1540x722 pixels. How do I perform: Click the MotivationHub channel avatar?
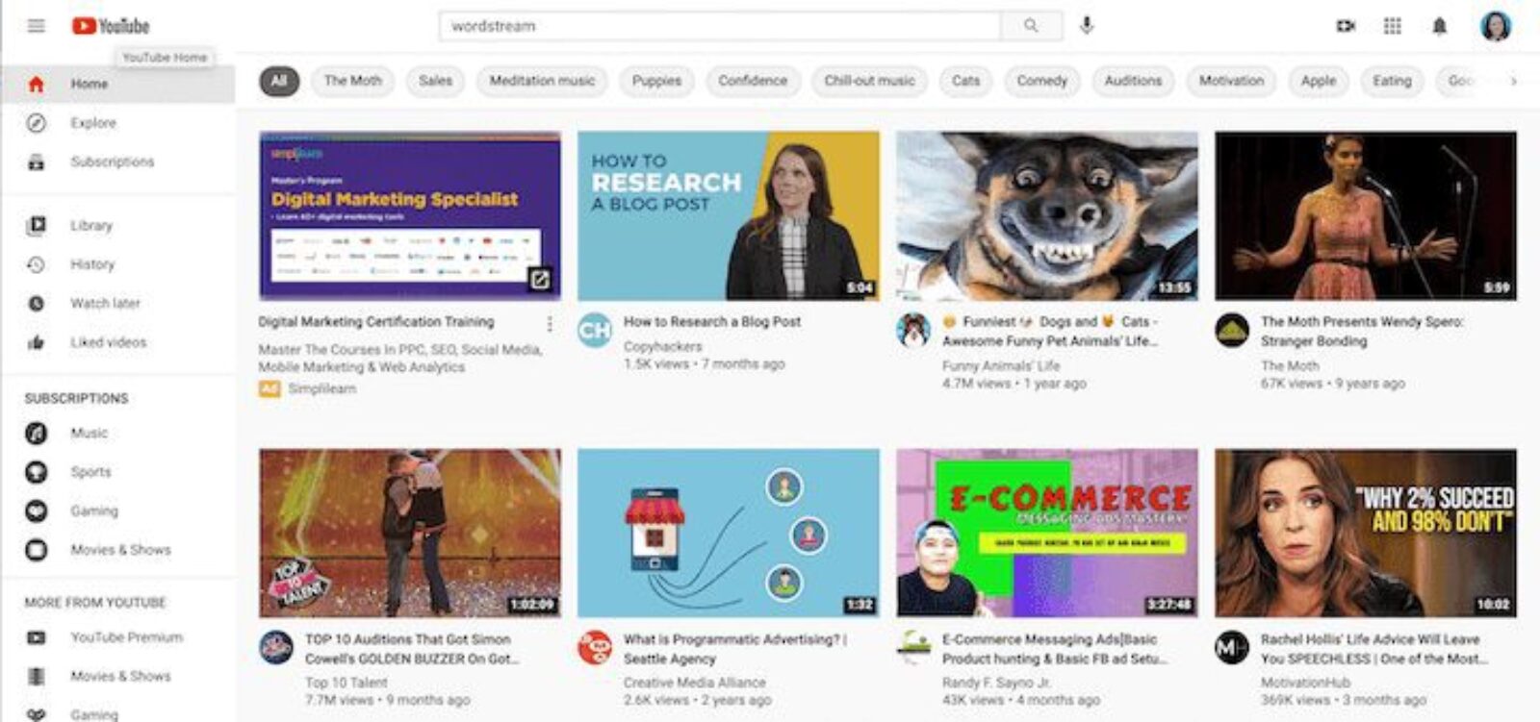[1232, 648]
